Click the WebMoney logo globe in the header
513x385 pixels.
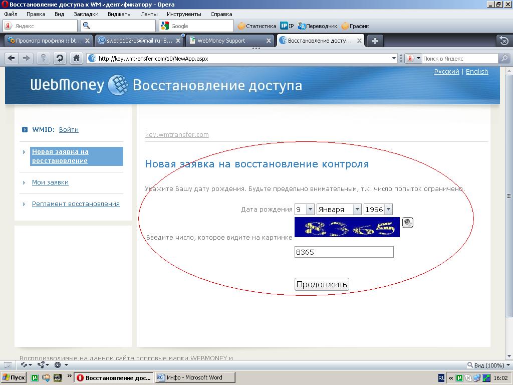pos(118,85)
